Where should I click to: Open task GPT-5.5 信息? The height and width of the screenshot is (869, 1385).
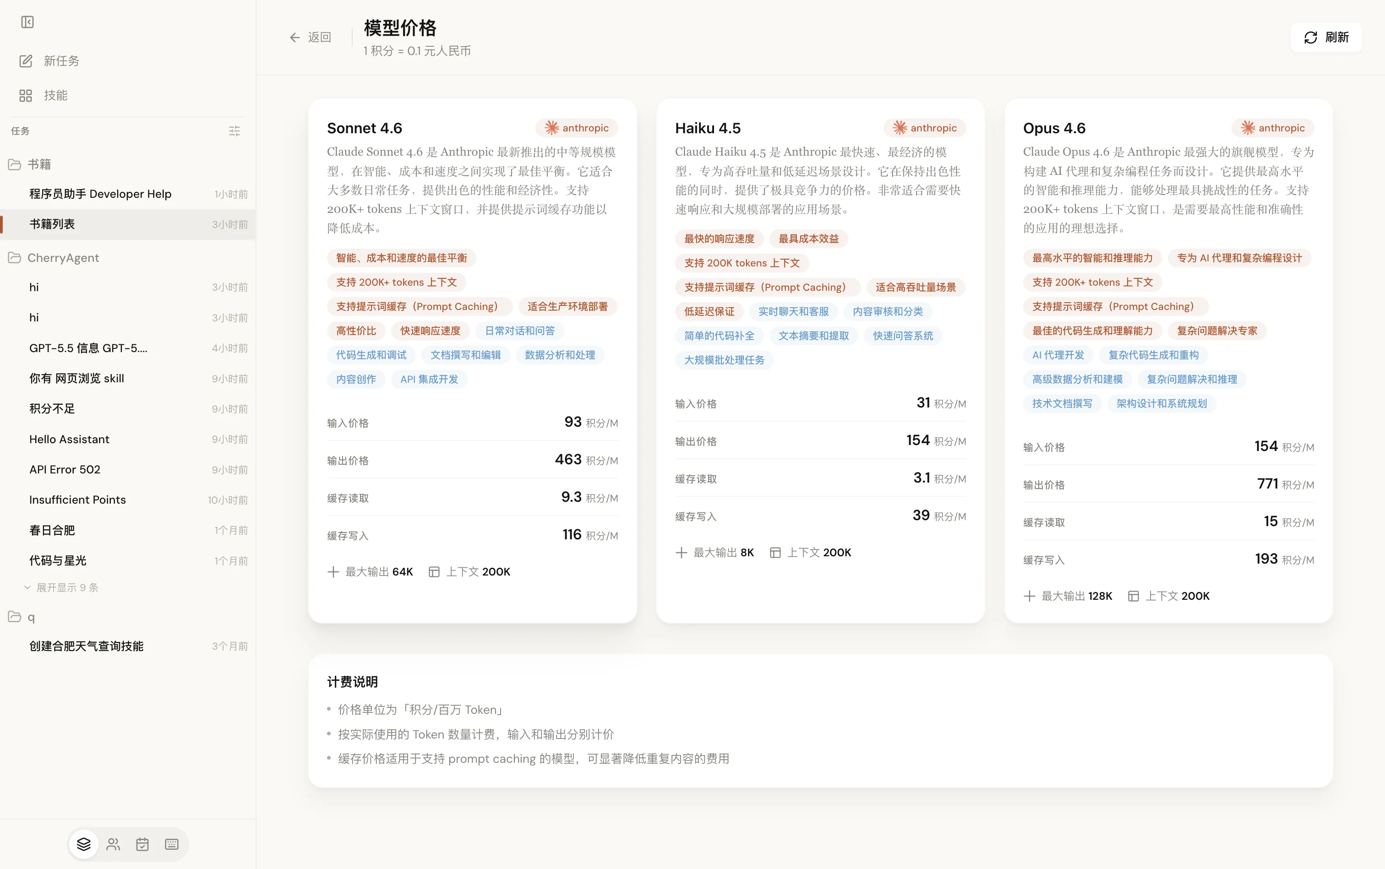tap(128, 348)
